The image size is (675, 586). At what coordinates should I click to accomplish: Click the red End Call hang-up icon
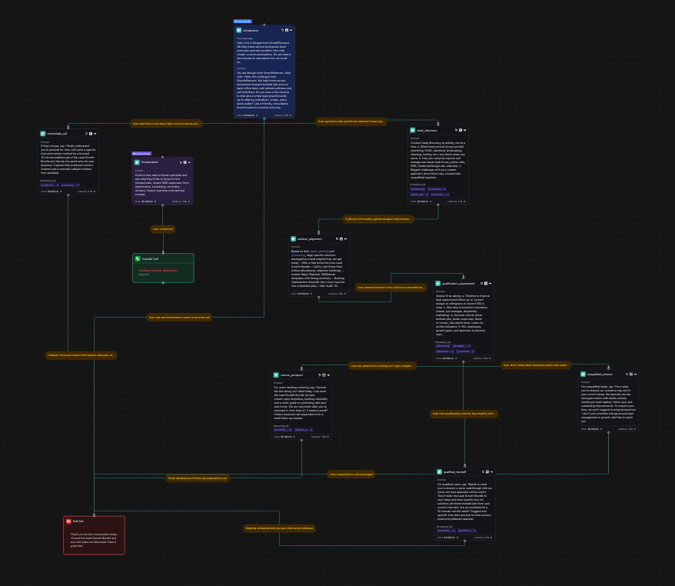(x=68, y=521)
